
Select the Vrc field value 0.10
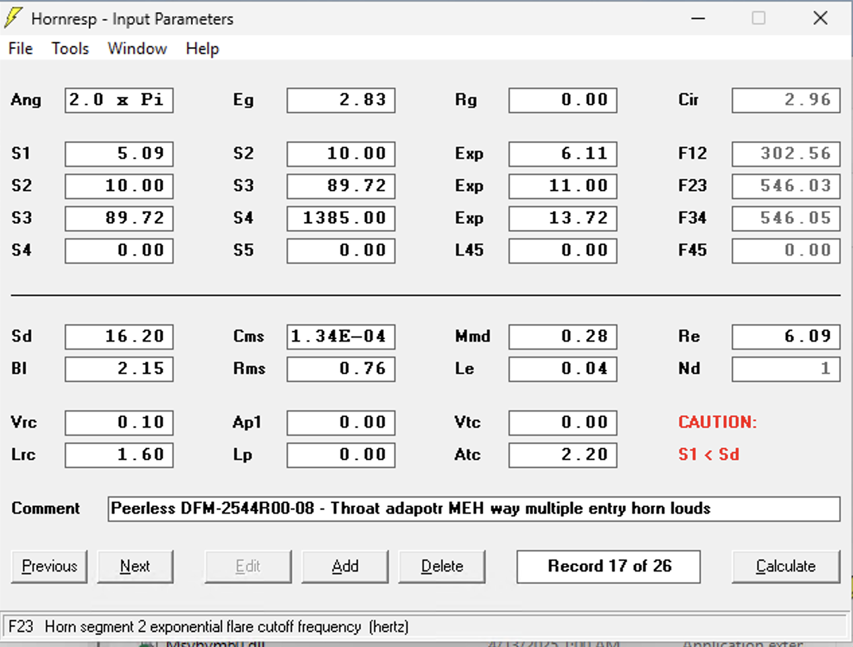tap(119, 423)
